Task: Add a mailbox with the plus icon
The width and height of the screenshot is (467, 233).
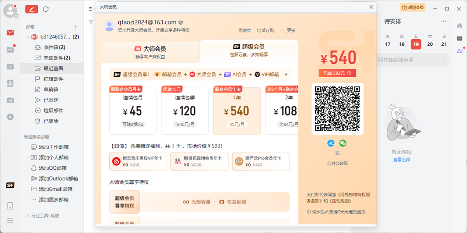Action: [x=75, y=27]
